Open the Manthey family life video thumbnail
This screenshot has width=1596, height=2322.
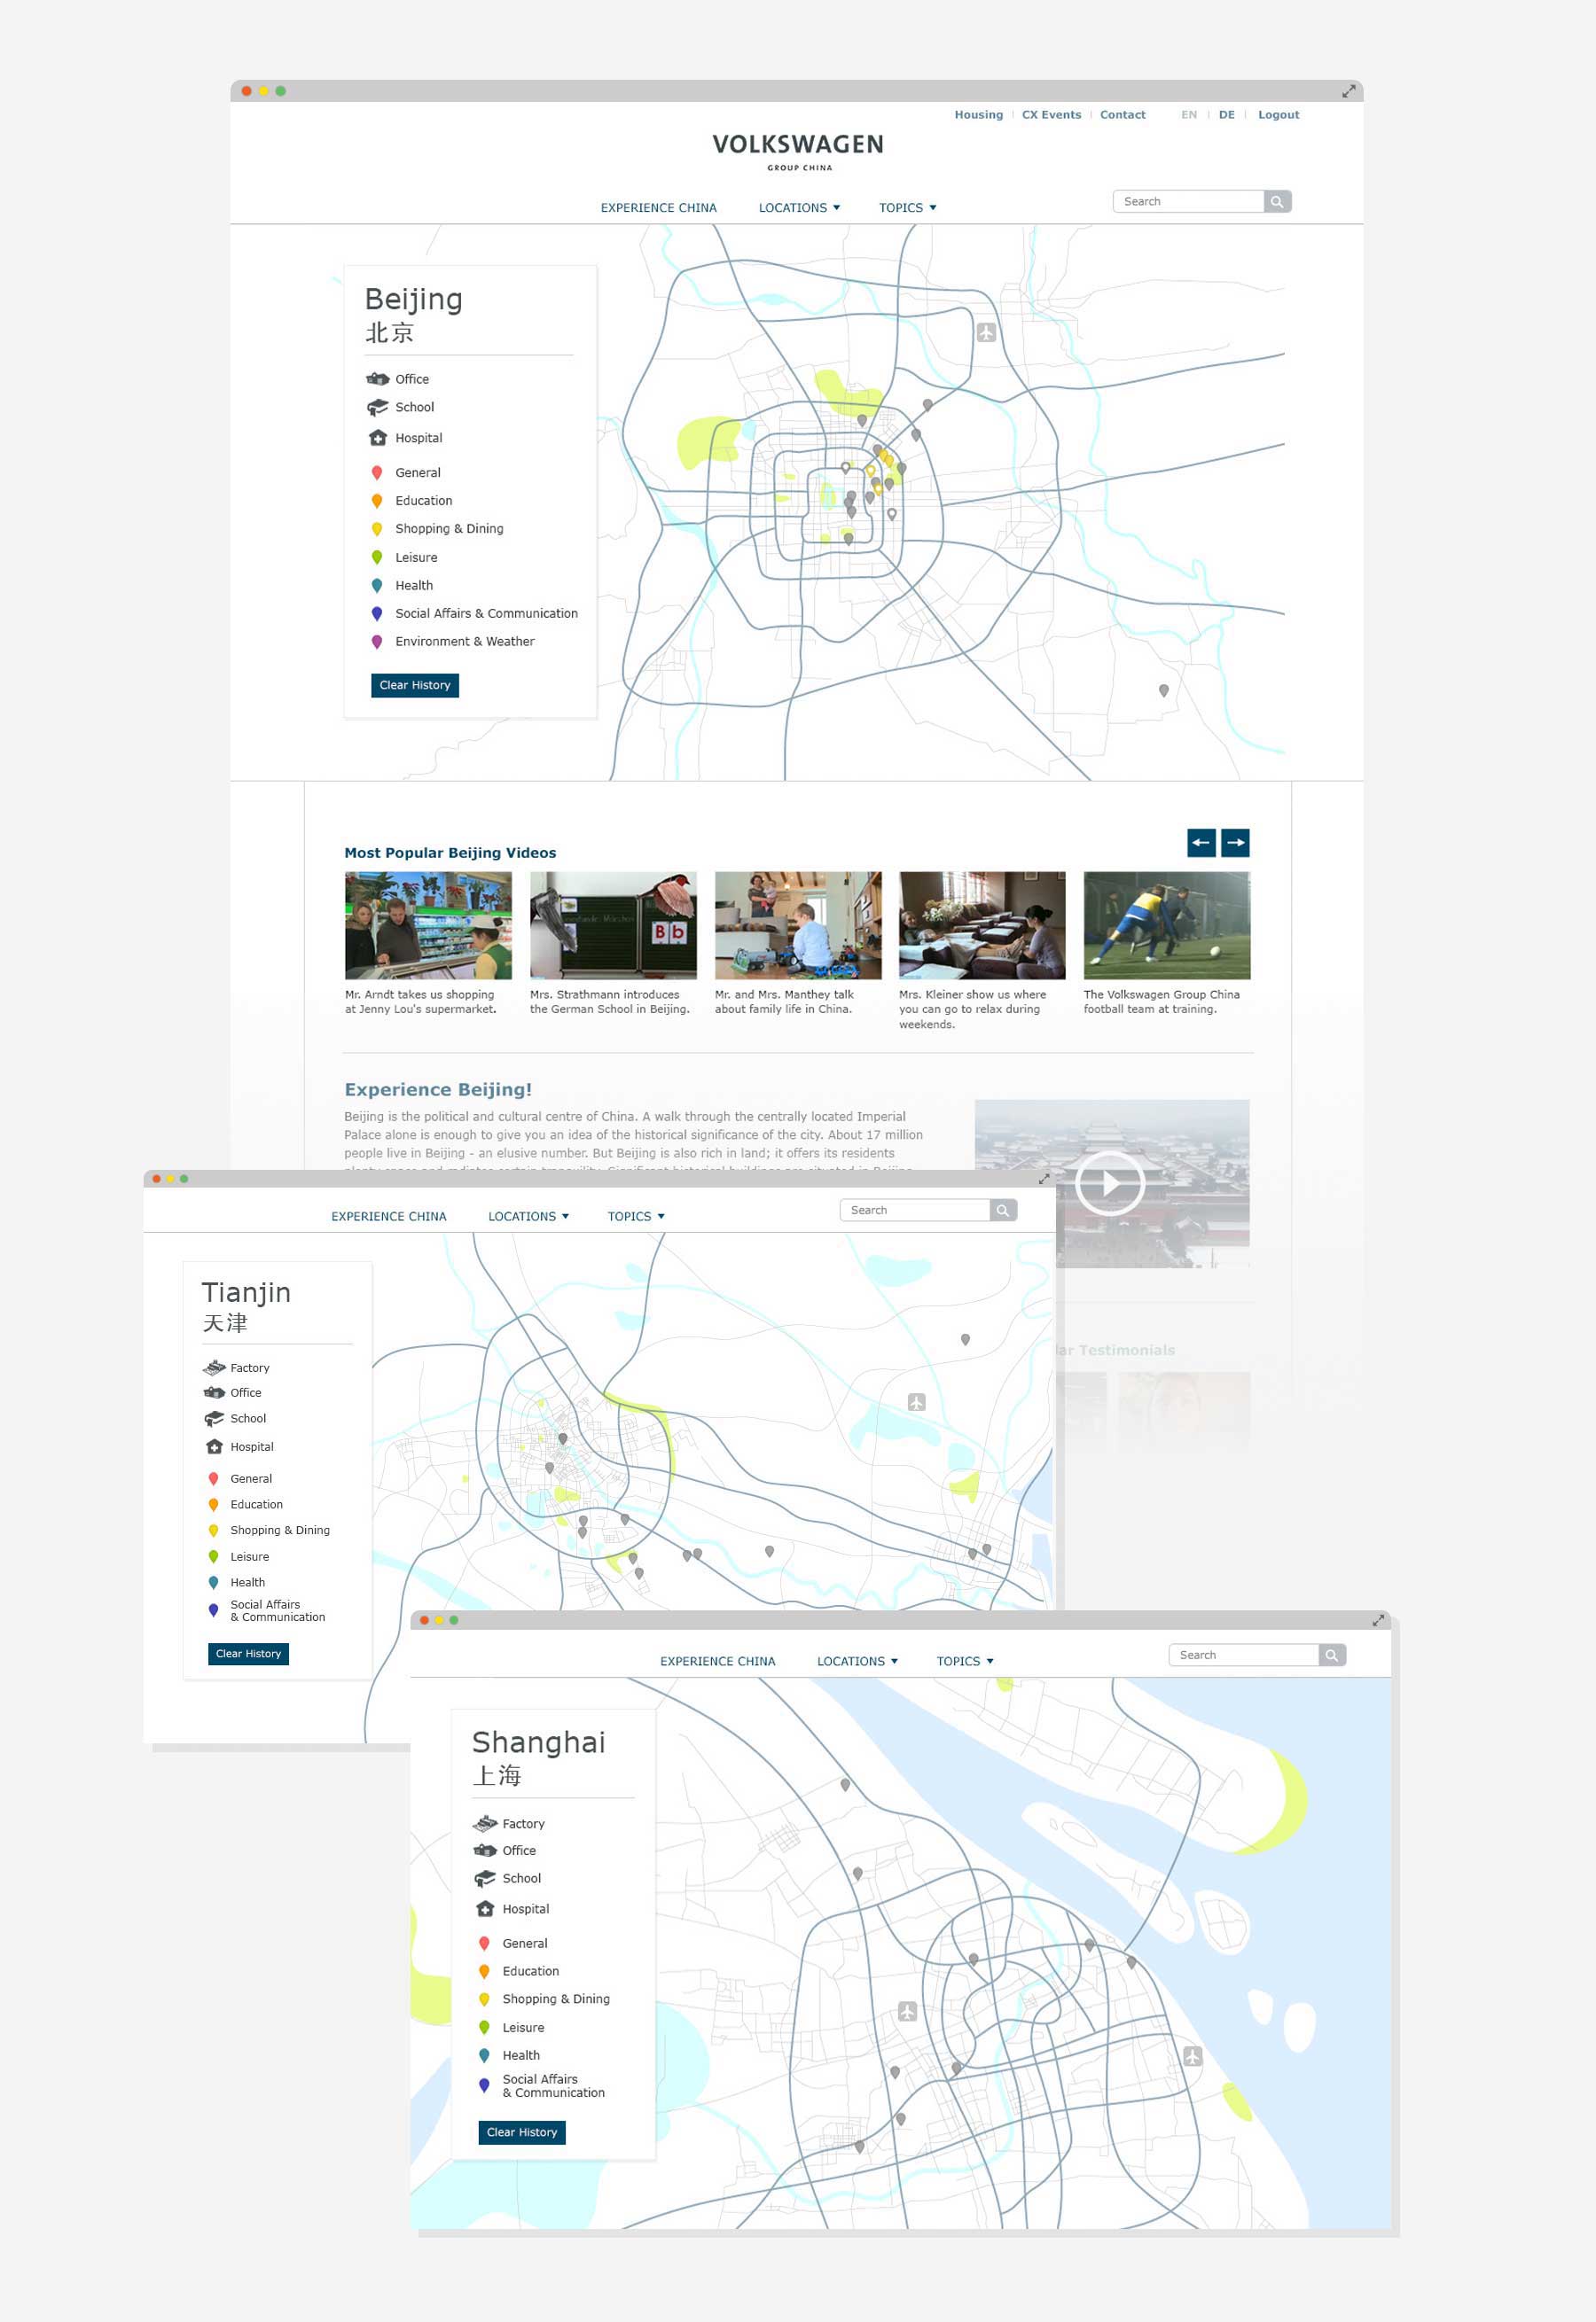[798, 925]
